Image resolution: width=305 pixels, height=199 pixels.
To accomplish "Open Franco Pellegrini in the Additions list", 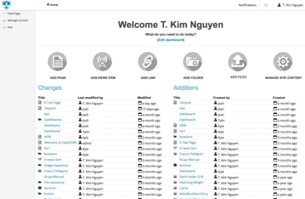I will point(191,154).
